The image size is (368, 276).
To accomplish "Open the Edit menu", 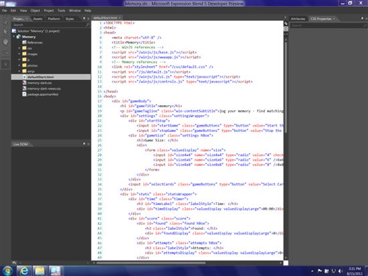I will (x=13, y=11).
